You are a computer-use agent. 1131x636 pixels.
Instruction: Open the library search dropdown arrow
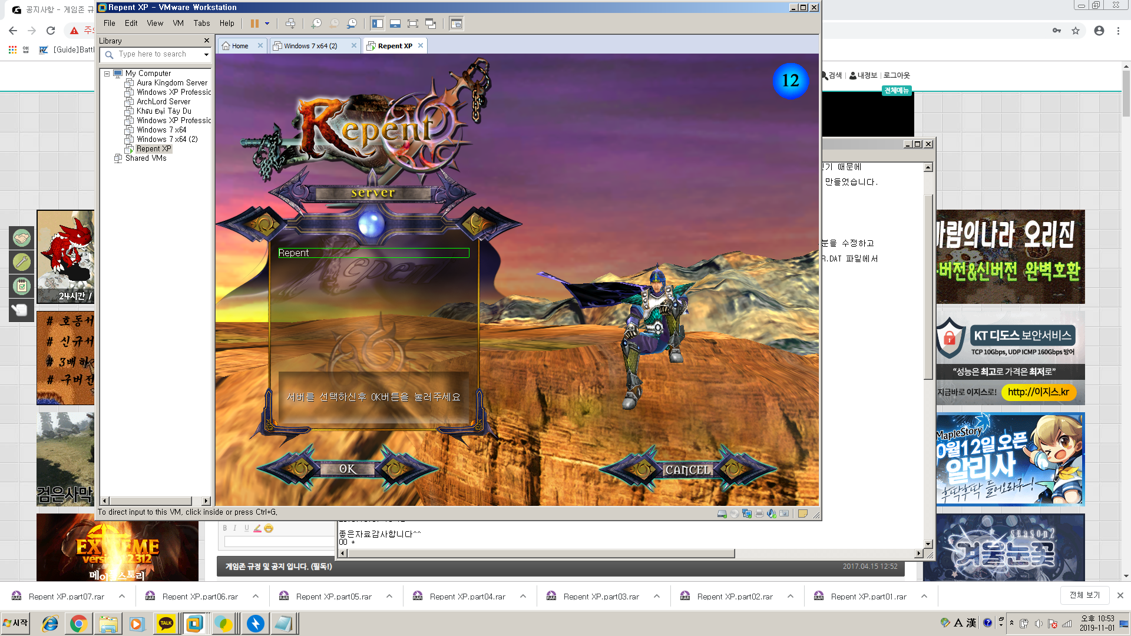[206, 54]
